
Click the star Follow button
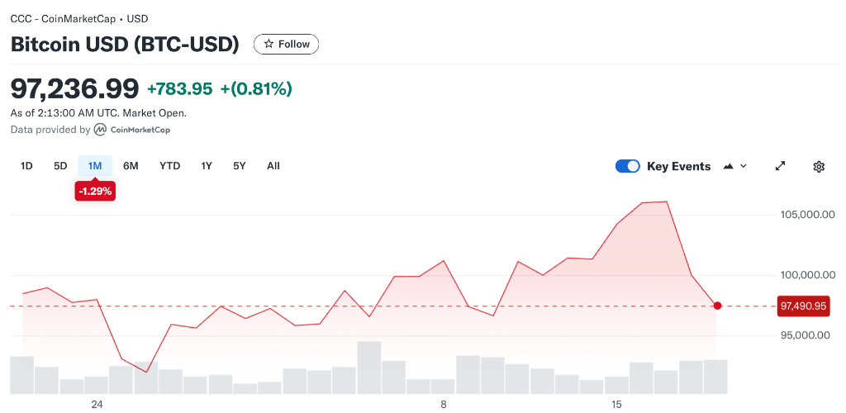[286, 45]
